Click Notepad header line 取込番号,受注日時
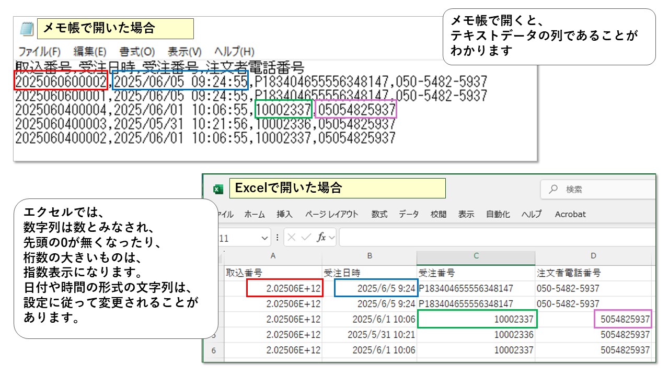 (159, 67)
